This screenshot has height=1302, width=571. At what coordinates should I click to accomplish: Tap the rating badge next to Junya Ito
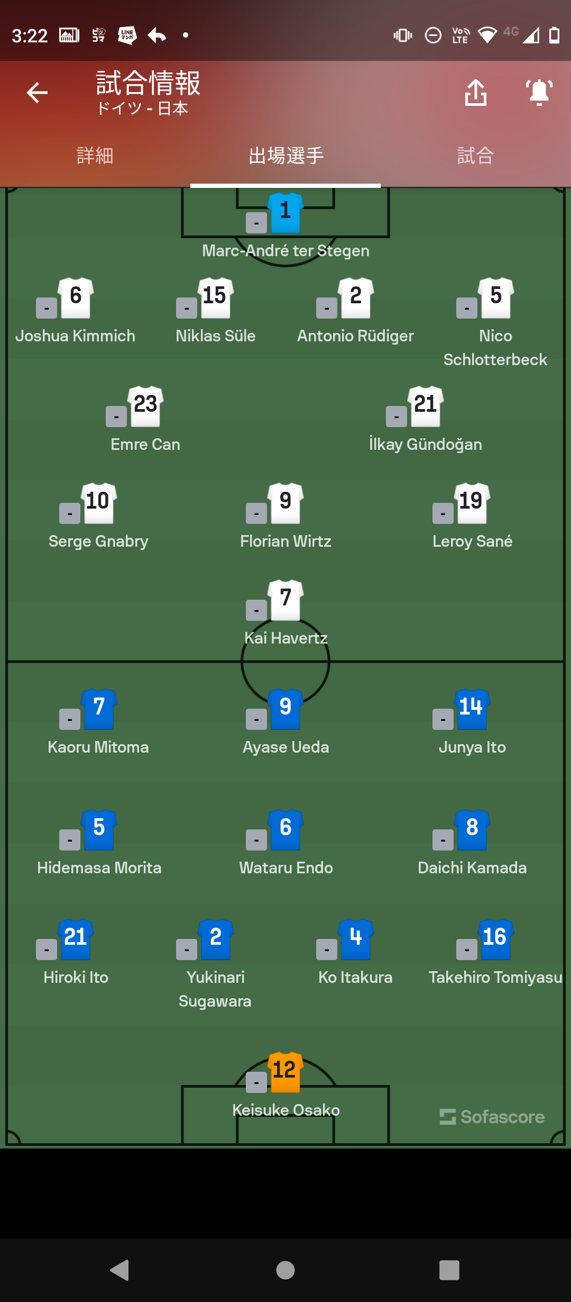tap(443, 719)
